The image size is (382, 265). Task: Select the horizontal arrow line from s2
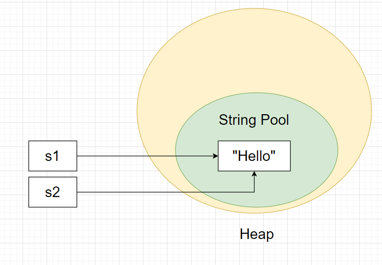164,193
